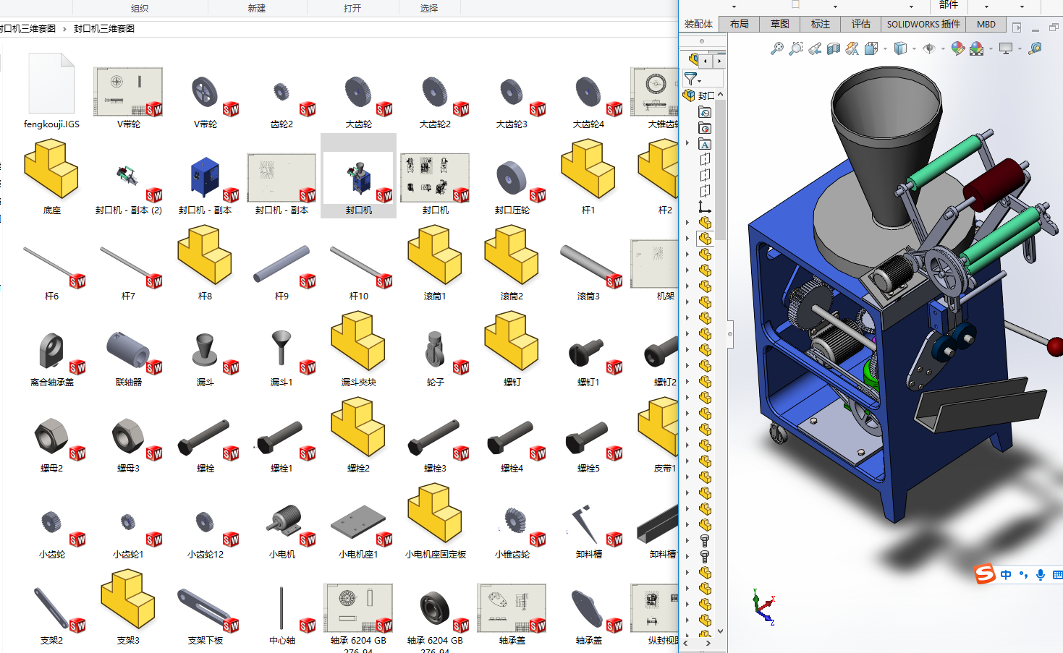Open the Hide/Show Items dropdown arrow
This screenshot has height=653, width=1063.
tap(943, 49)
